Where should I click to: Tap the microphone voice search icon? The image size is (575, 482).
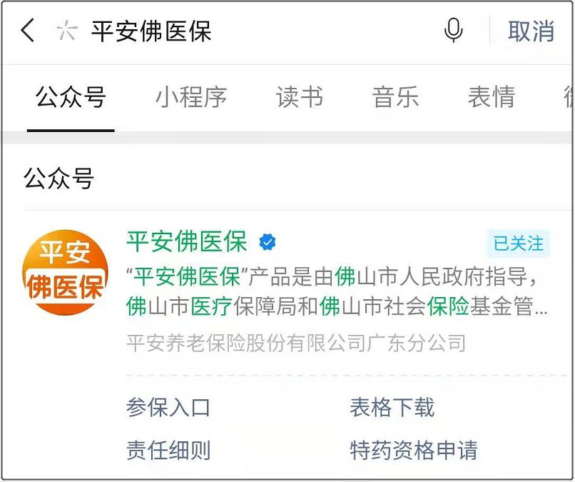click(x=453, y=31)
